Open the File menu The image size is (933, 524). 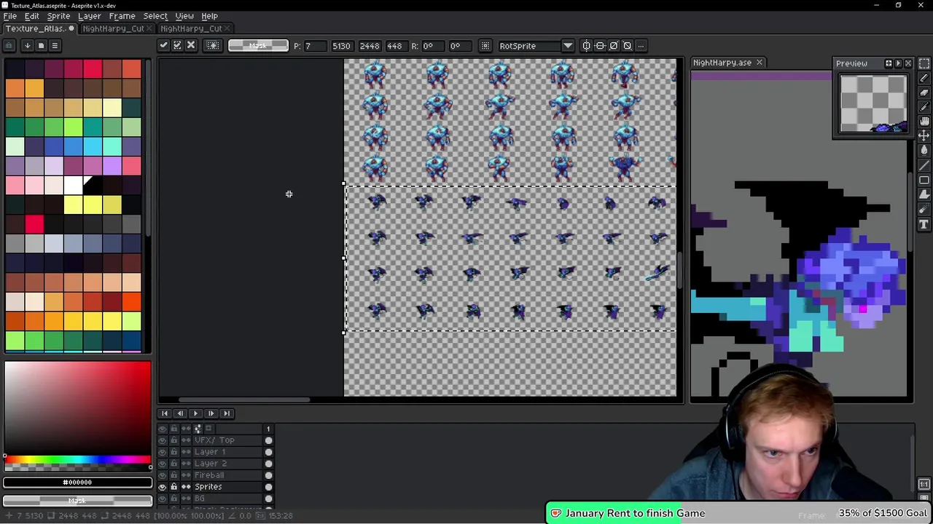[x=10, y=16]
